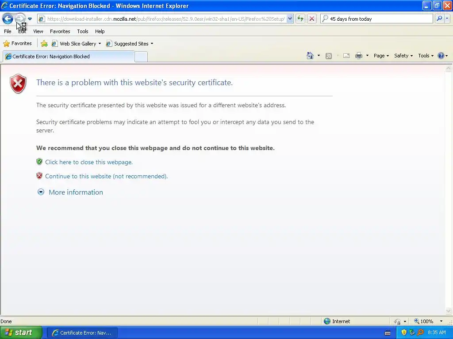This screenshot has width=453, height=339.
Task: Expand the zoom level dropdown arrow
Action: pyautogui.click(x=441, y=321)
